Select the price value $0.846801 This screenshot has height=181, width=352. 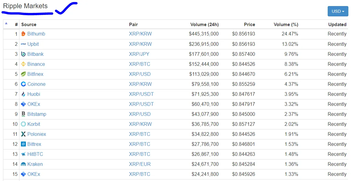point(244,144)
